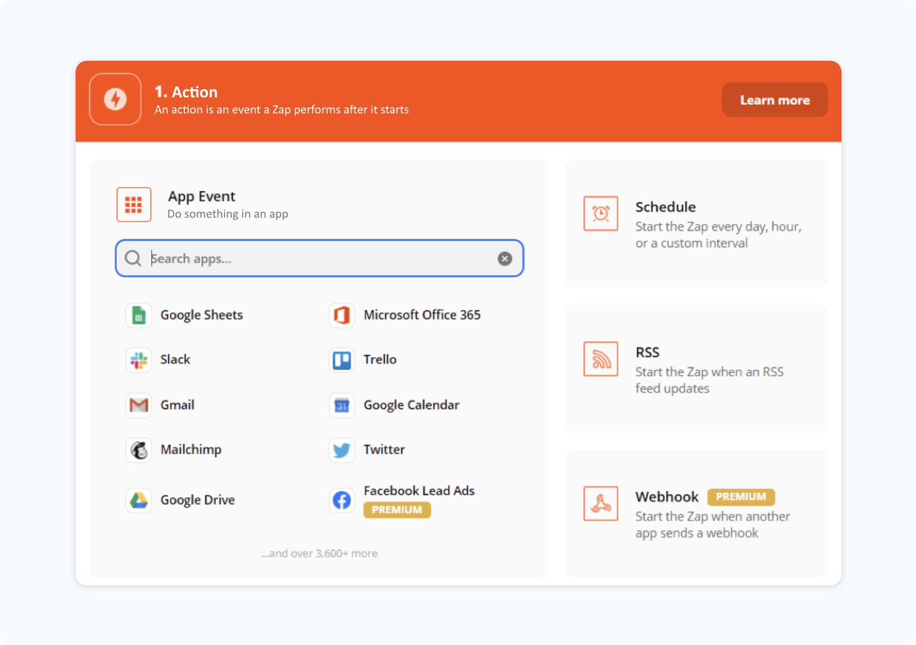The image size is (916, 645).
Task: Select the Slack app icon
Action: (139, 359)
